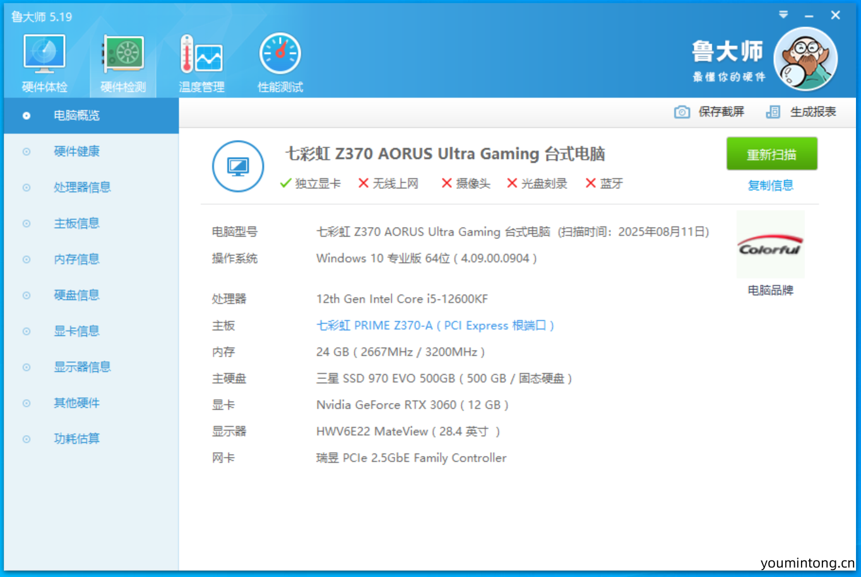Click the 无线上网 red cross mark
Viewport: 861px width, 577px height.
pyautogui.click(x=363, y=184)
